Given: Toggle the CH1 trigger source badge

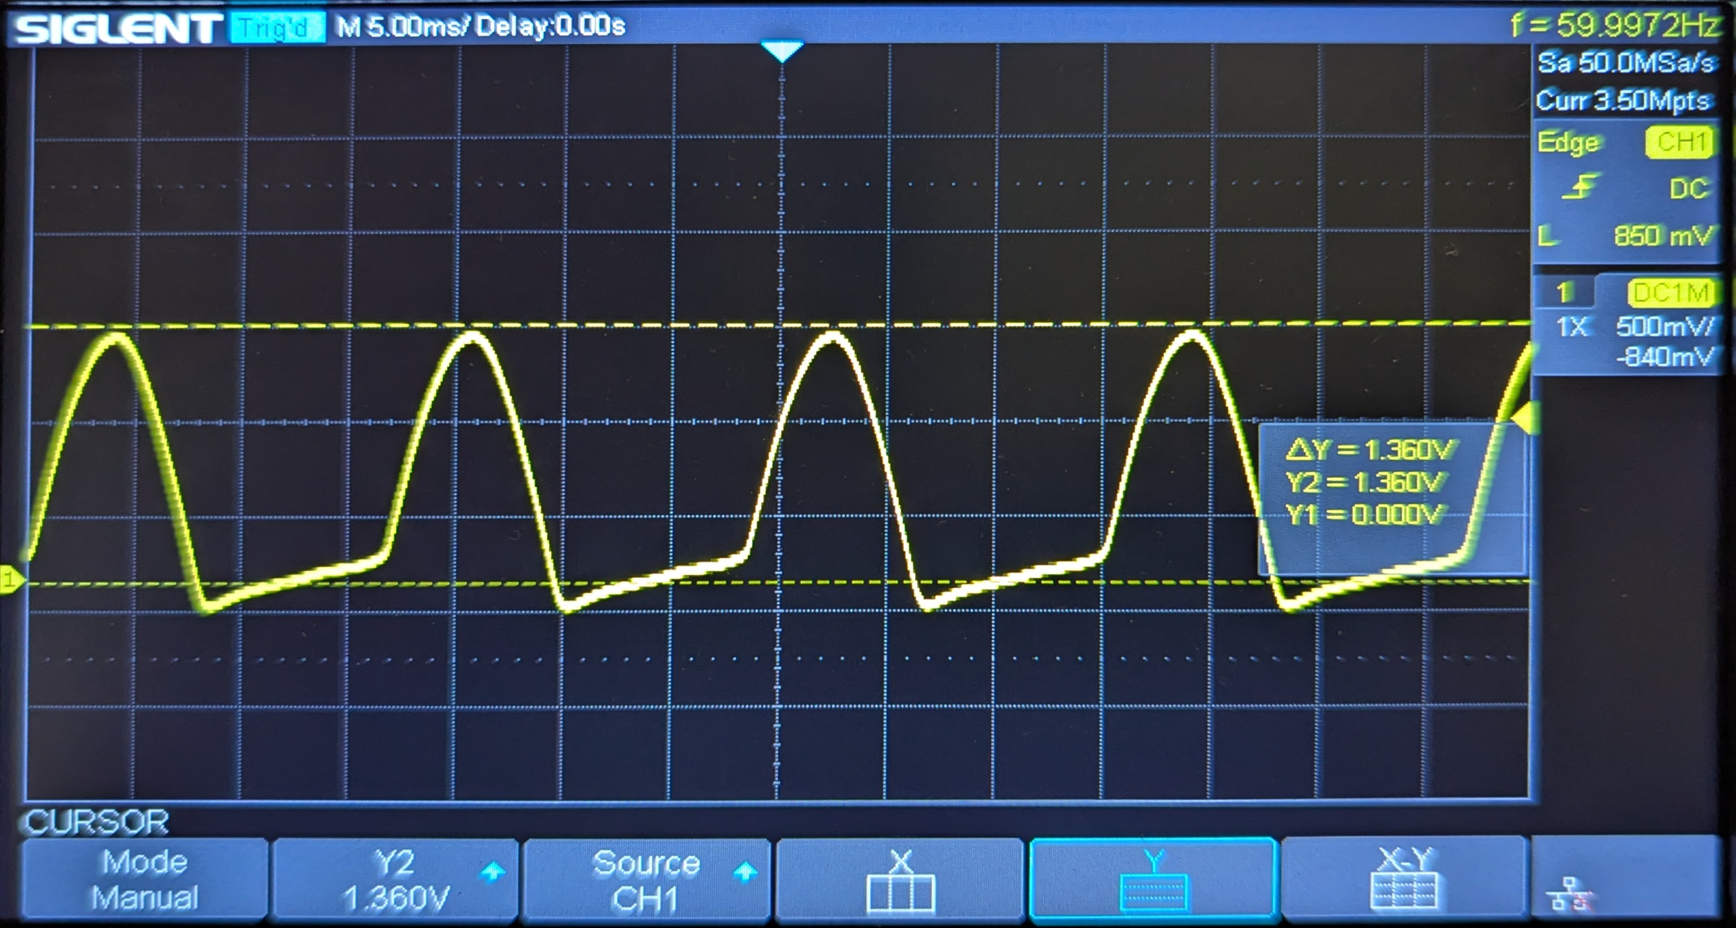Looking at the screenshot, I should tap(1681, 142).
